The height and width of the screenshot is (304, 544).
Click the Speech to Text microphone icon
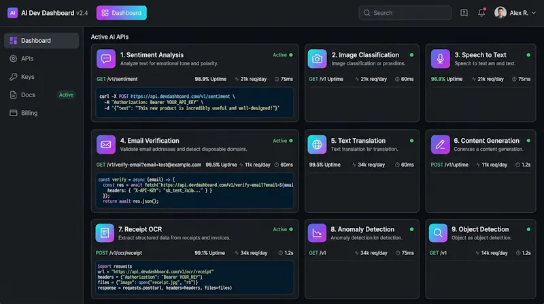tap(440, 58)
